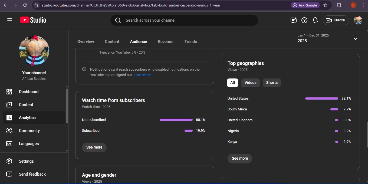Switch geography filter to Videos
Screen dimensions: 368x184
pos(250,83)
